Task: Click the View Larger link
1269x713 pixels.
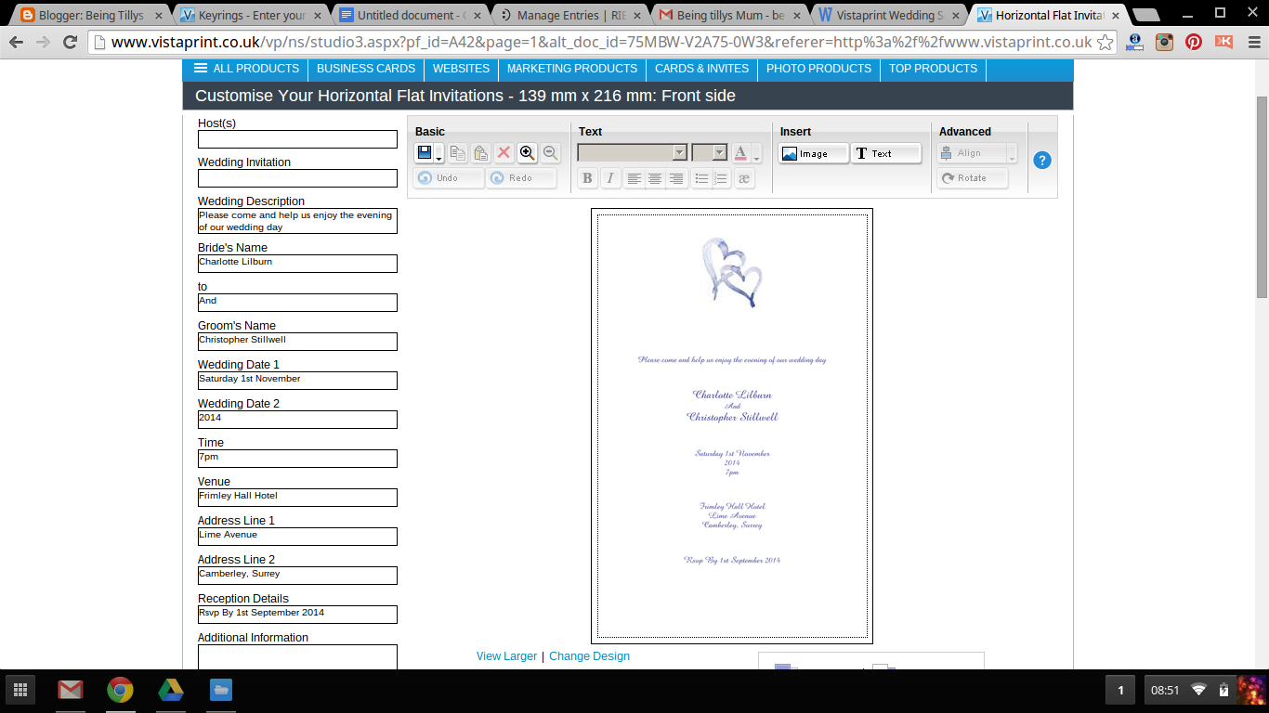Action: coord(506,656)
